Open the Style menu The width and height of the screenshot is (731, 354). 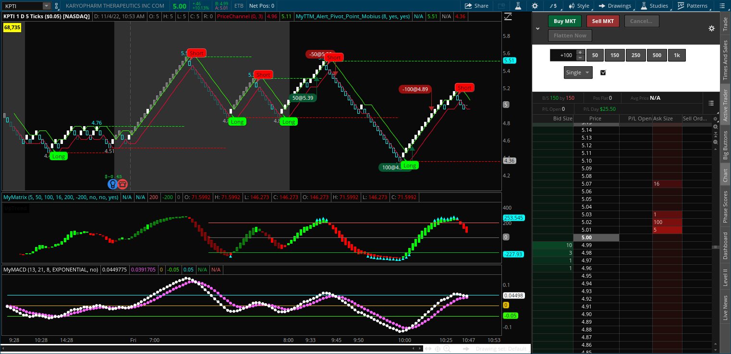[x=579, y=6]
